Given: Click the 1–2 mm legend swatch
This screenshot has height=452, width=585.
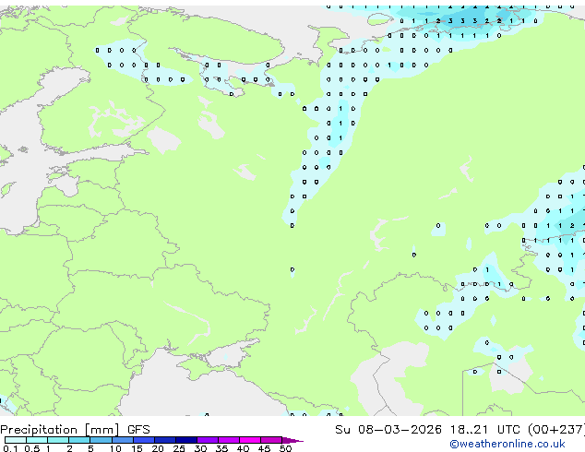Looking at the screenshot, I should pos(58,440).
